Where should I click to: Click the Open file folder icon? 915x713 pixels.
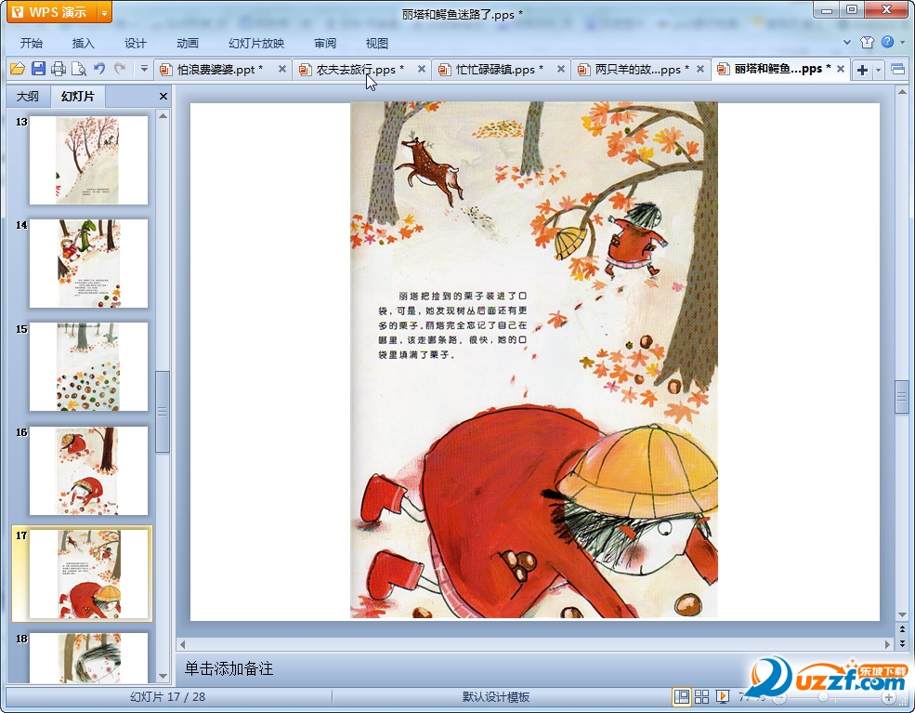pos(18,69)
